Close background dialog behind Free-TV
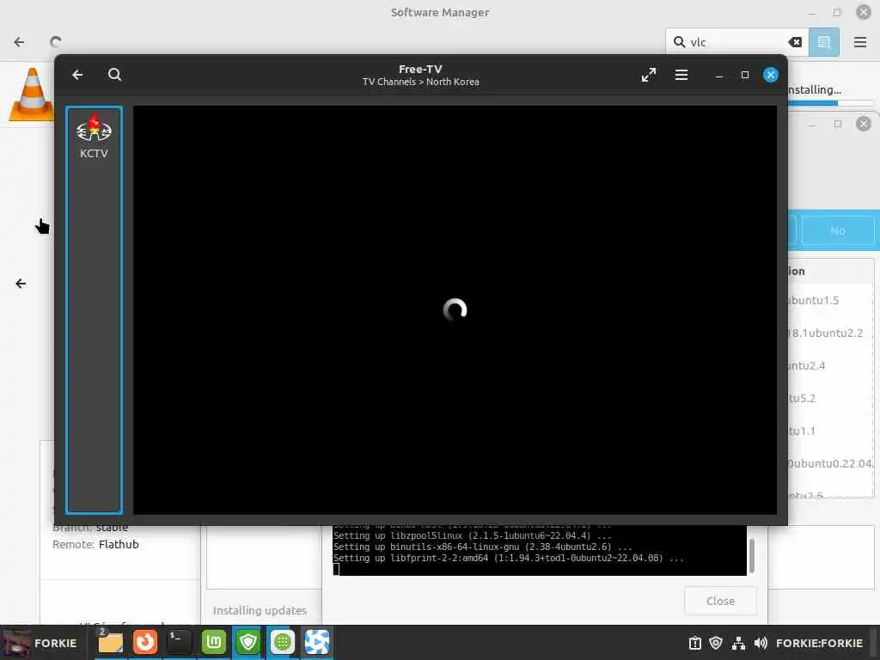 [863, 124]
